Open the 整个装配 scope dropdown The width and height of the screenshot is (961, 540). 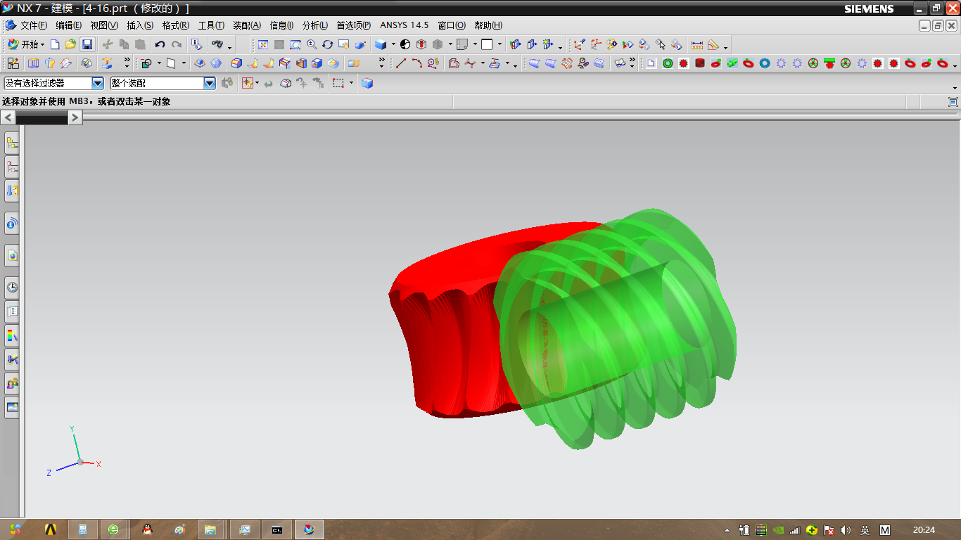pyautogui.click(x=210, y=83)
